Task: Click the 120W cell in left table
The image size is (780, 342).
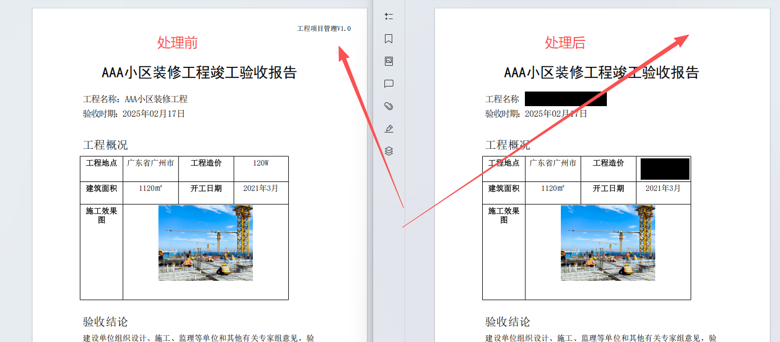Action: pyautogui.click(x=261, y=163)
